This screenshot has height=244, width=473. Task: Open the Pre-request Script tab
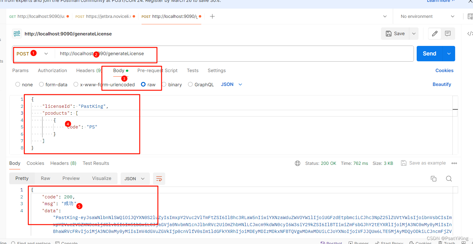click(x=157, y=71)
